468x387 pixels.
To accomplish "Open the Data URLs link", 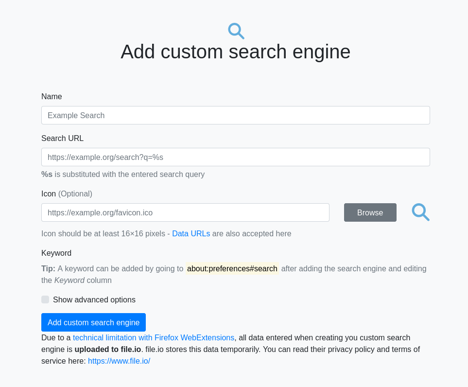I will pos(191,233).
